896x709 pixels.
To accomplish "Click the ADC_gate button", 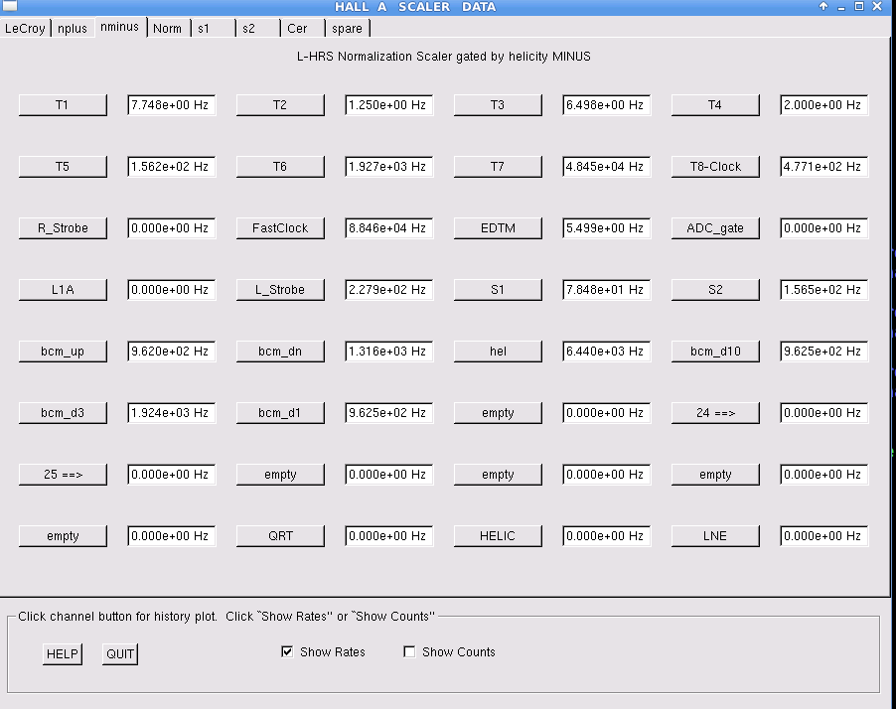I will [x=715, y=228].
